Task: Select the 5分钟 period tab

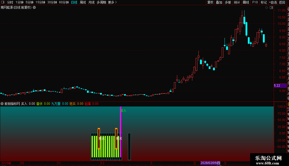Action: 29,2
